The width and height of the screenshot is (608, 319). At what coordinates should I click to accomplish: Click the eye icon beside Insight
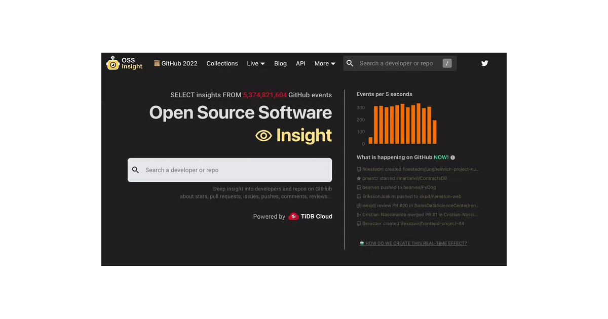[x=263, y=136]
